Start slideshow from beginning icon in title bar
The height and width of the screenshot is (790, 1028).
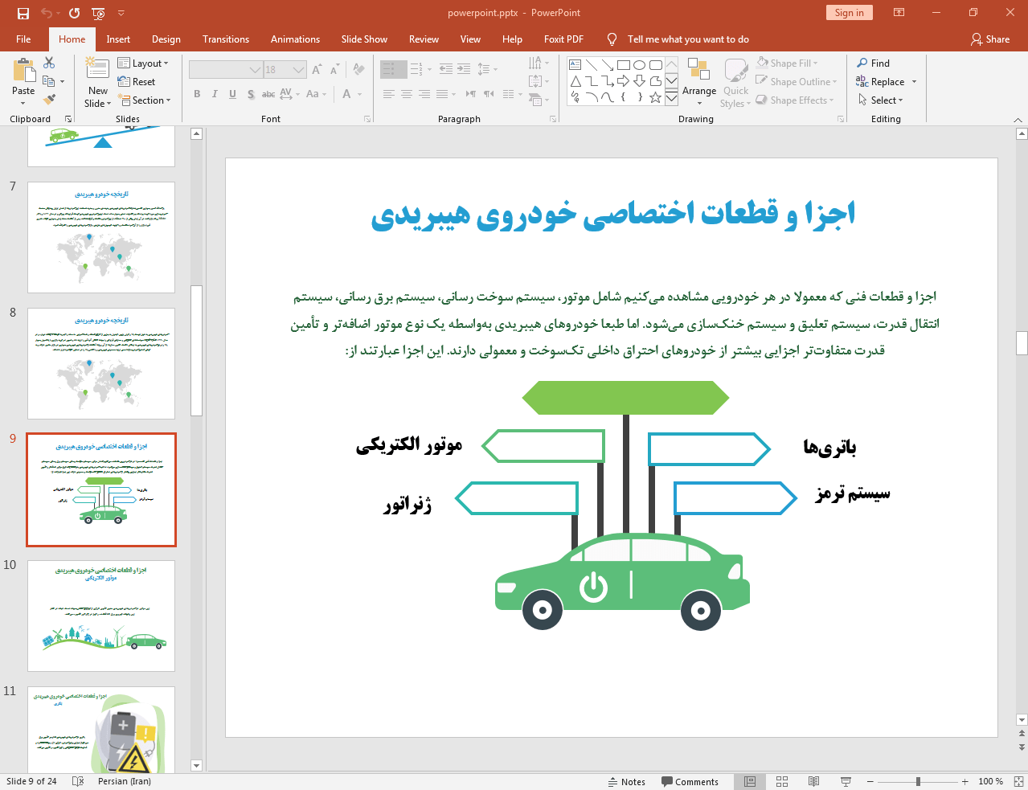pyautogui.click(x=98, y=13)
